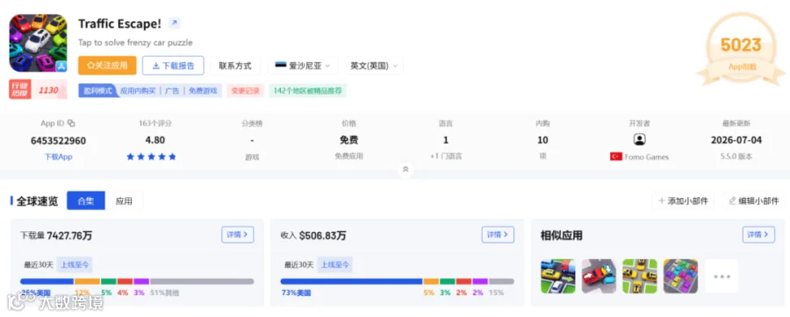Open the Traffic Escape! app icon

tap(38, 43)
